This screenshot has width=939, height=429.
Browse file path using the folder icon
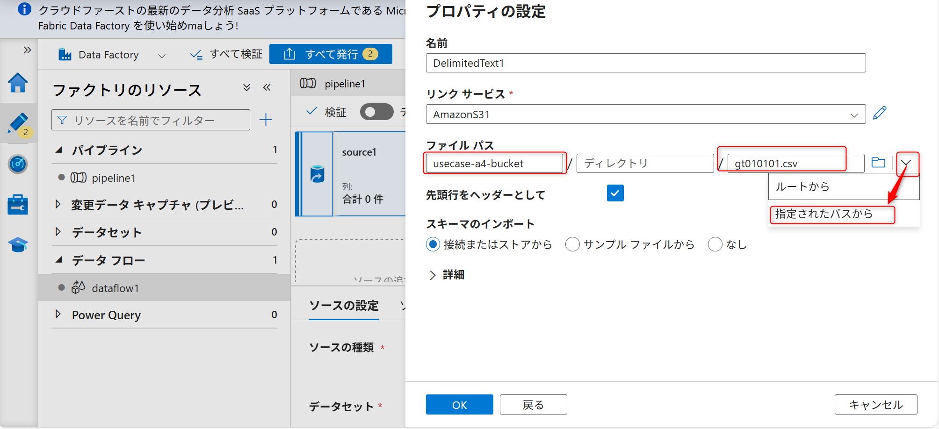[879, 163]
